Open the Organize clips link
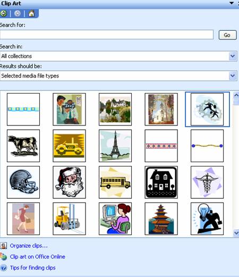 [x=29, y=246]
